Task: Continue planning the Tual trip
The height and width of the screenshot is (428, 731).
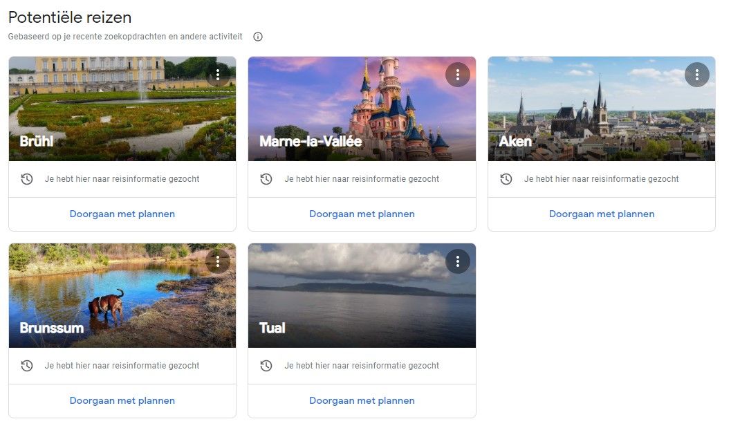Action: click(x=362, y=400)
